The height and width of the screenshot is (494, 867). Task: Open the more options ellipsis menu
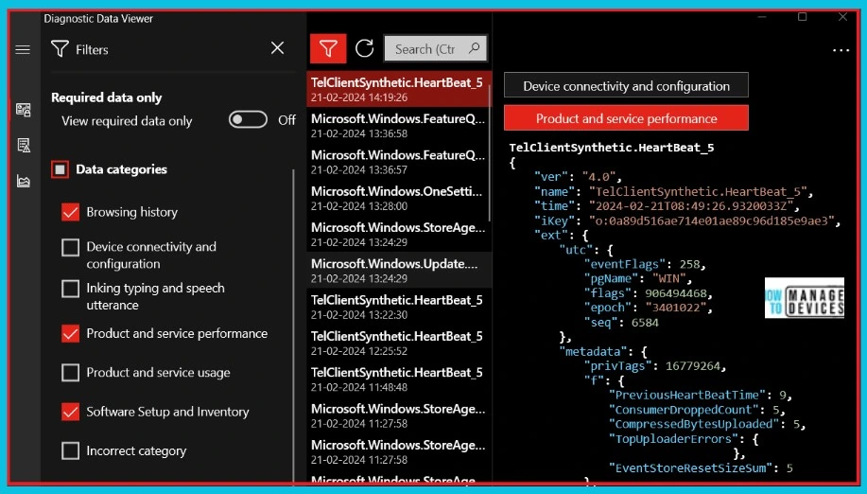(x=841, y=50)
